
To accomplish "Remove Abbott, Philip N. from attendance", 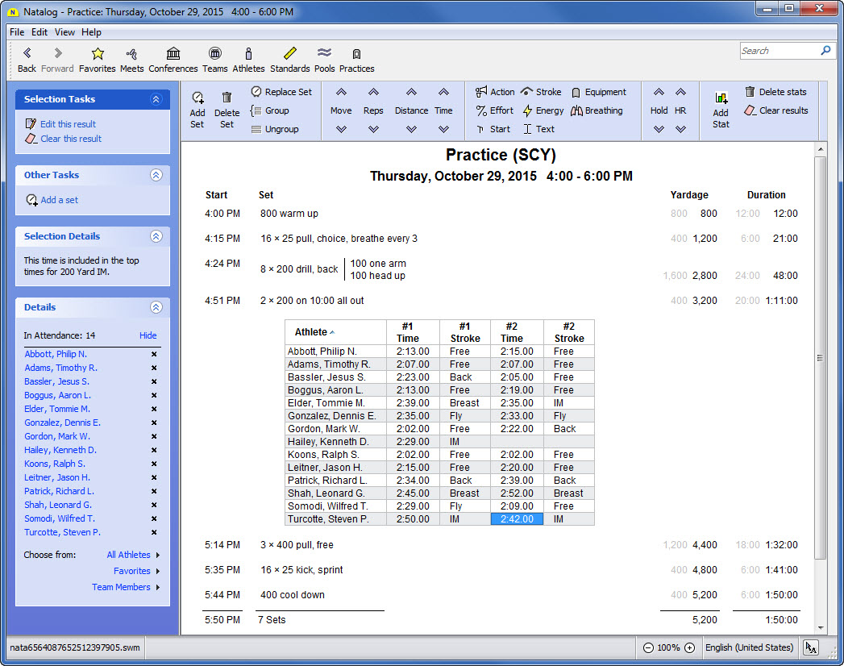I will (x=154, y=354).
